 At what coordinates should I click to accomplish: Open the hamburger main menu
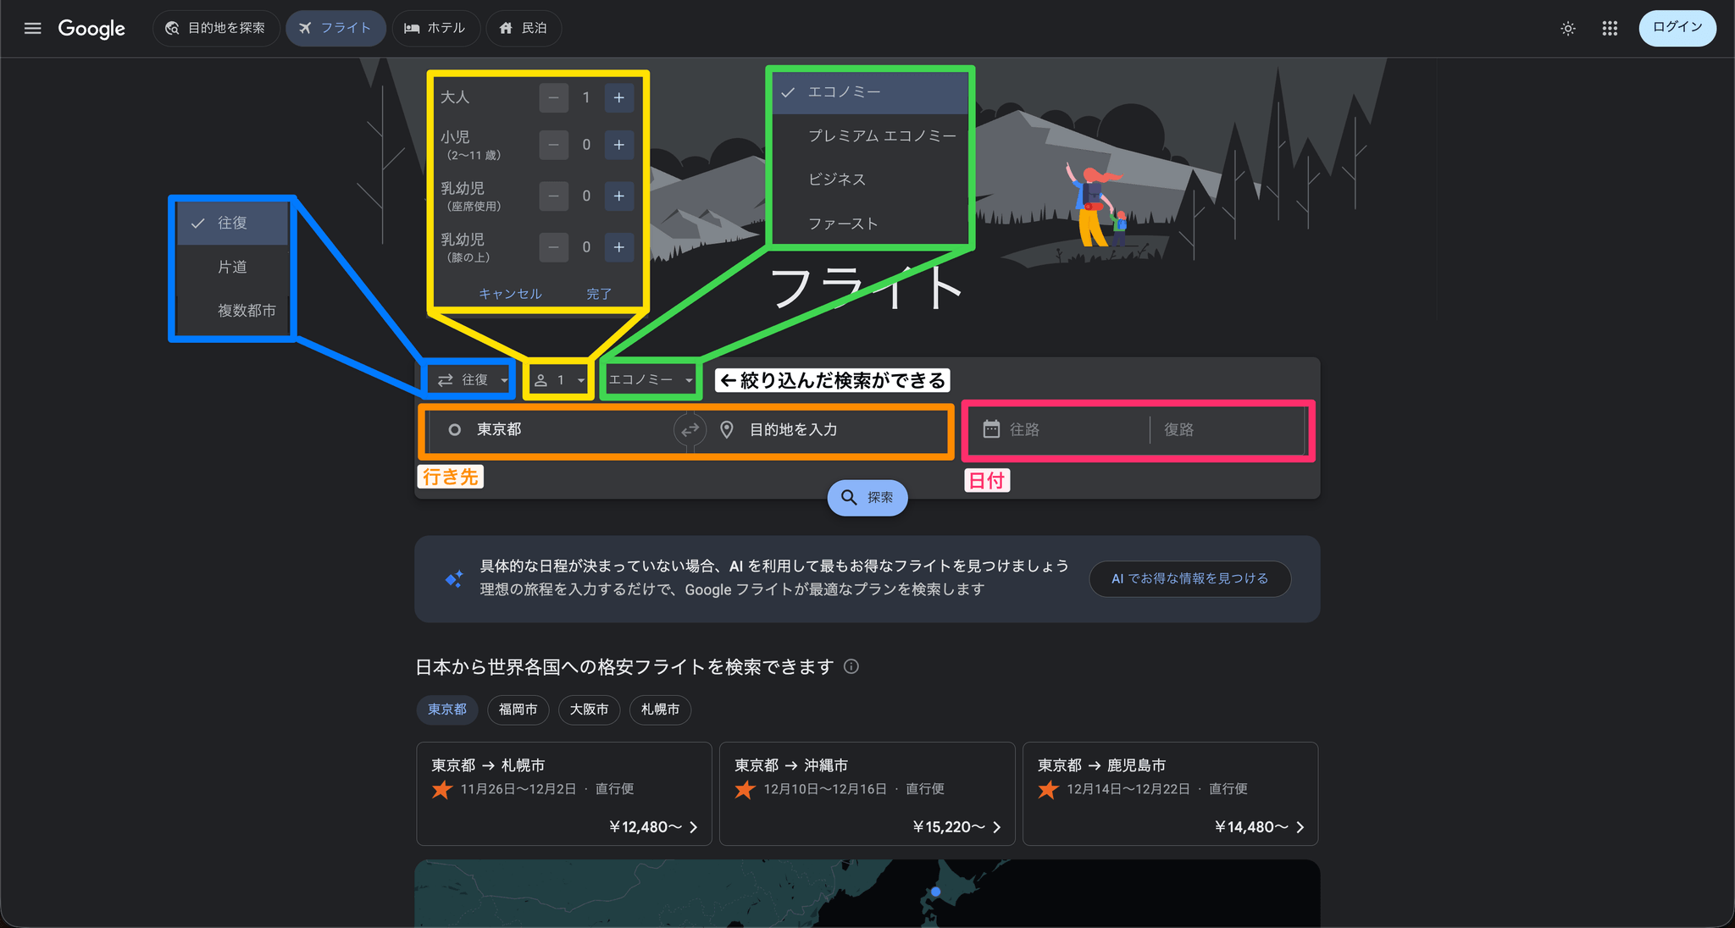[32, 28]
